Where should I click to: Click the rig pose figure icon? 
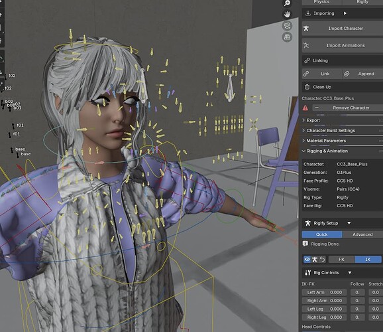315,259
